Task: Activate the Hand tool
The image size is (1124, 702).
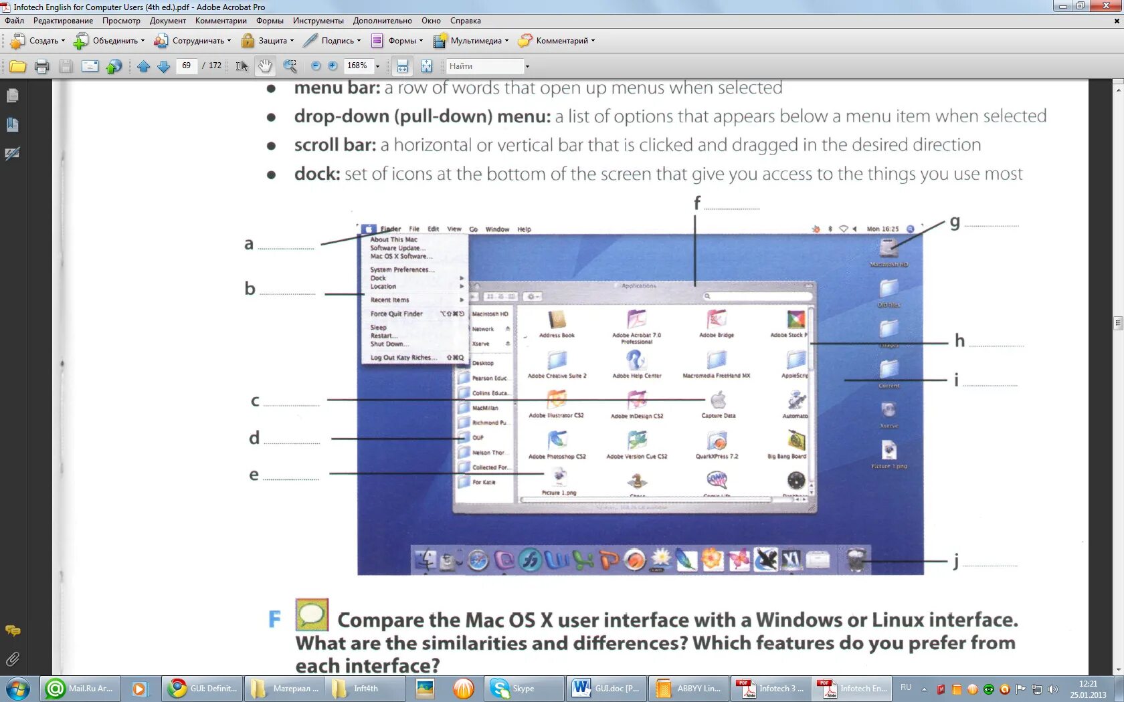Action: (x=266, y=66)
